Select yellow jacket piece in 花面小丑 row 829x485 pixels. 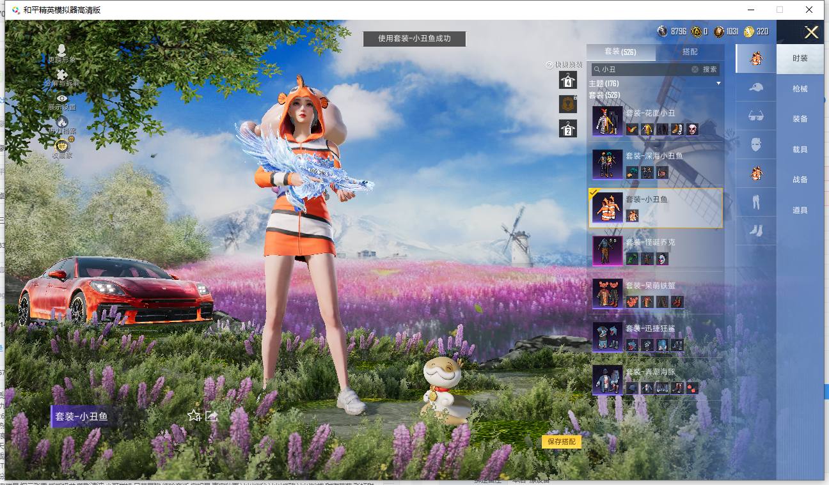click(647, 129)
